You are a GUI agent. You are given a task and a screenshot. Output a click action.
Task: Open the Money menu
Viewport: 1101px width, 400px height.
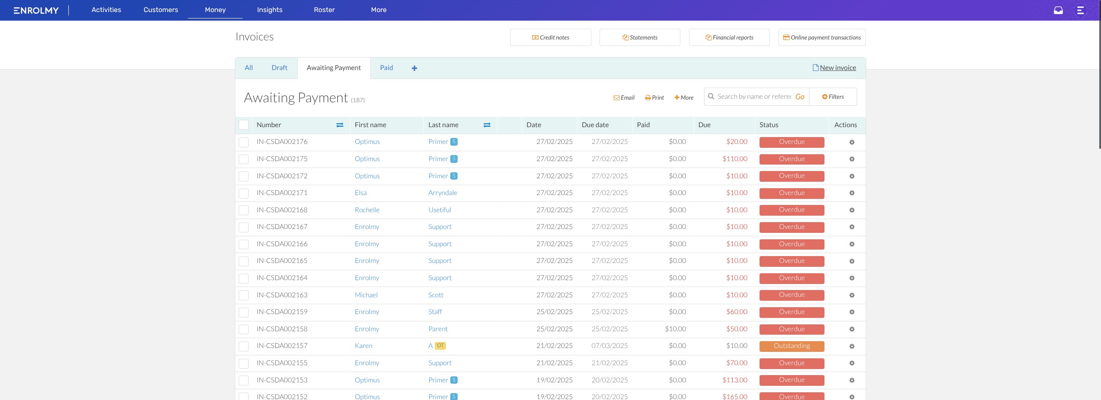click(x=215, y=10)
